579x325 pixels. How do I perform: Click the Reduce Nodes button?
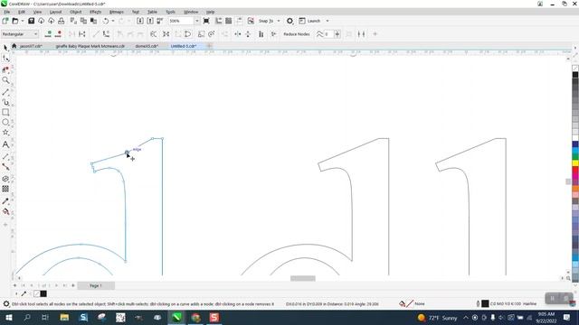[x=297, y=34]
